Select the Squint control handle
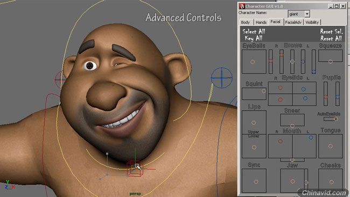Image resolution: width=350 pixels, height=197 pixels. pyautogui.click(x=264, y=91)
